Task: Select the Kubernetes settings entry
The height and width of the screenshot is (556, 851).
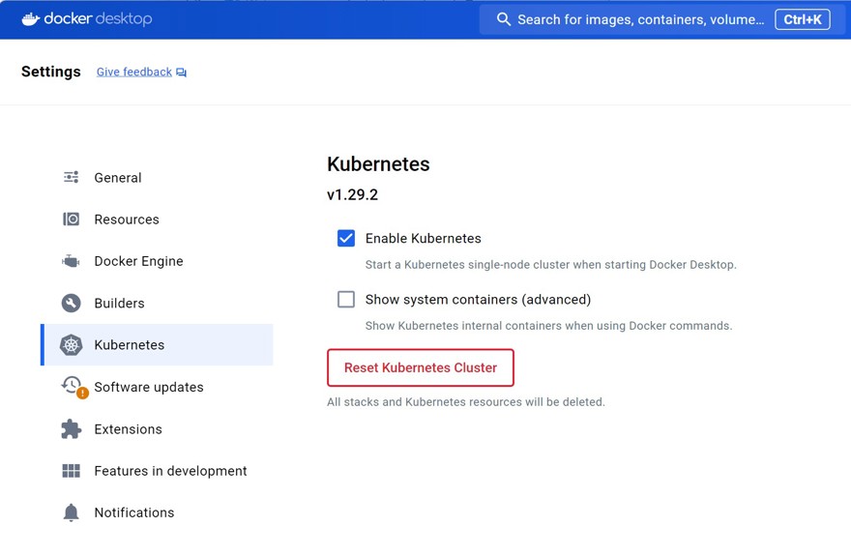Action: click(x=157, y=345)
